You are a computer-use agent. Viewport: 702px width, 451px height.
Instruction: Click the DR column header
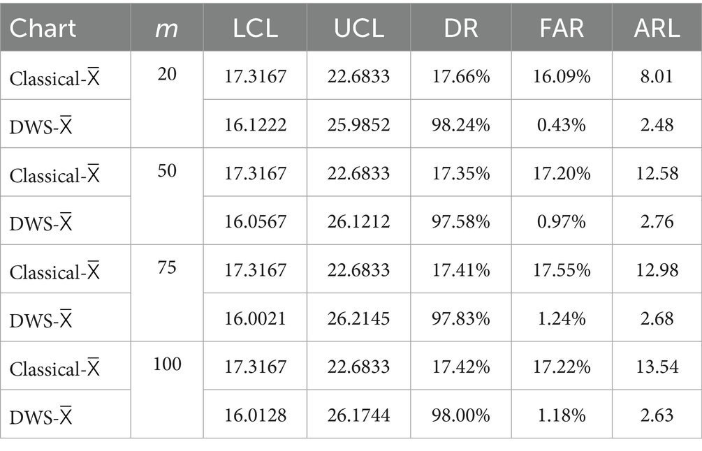[x=460, y=27]
